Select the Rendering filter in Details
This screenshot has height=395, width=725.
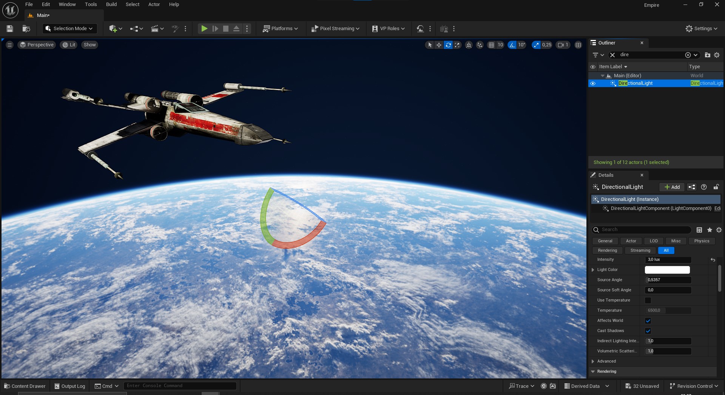click(x=608, y=251)
